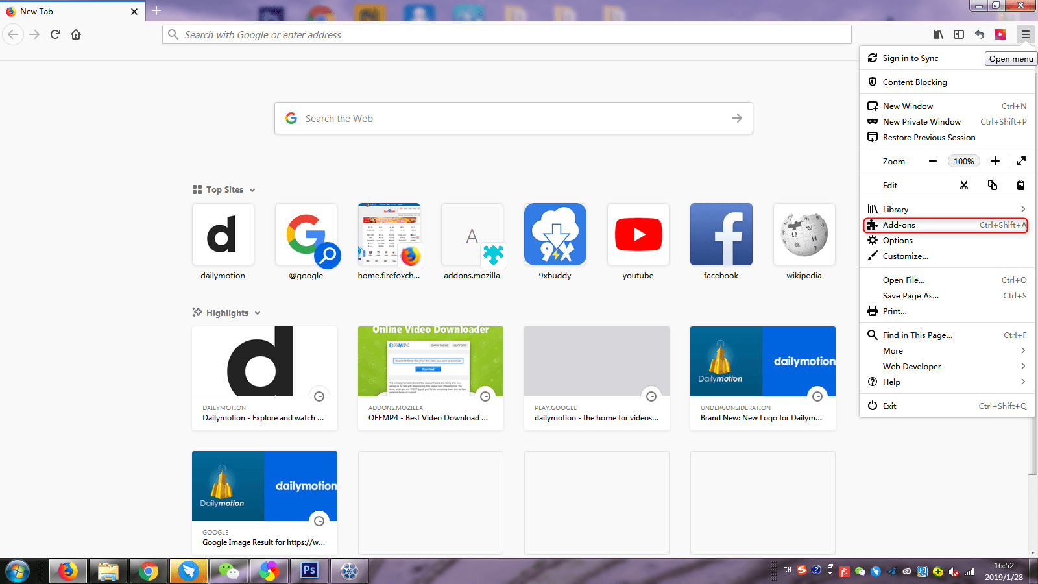
Task: Increase zoom with the plus button
Action: (995, 161)
